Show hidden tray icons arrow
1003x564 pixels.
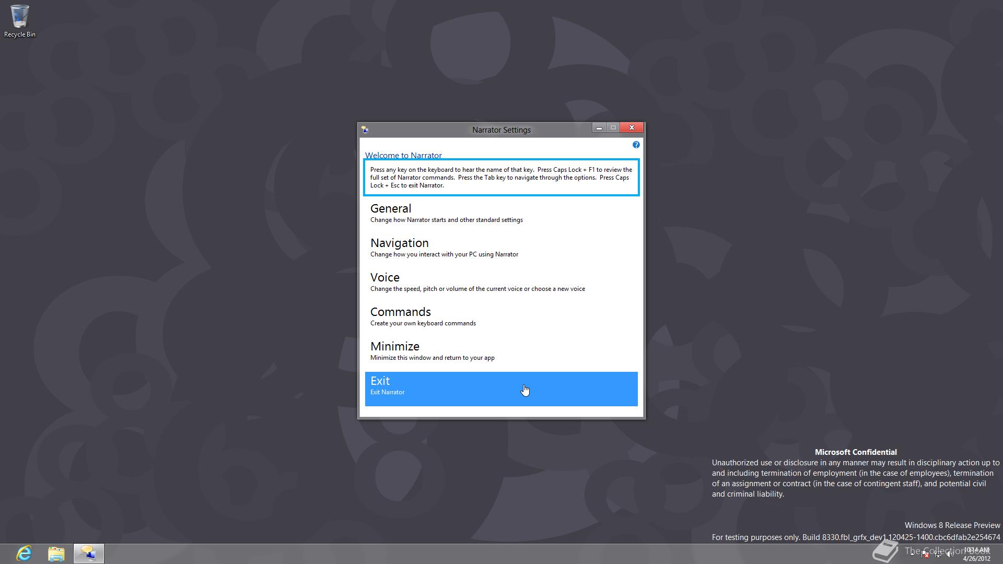(x=912, y=554)
